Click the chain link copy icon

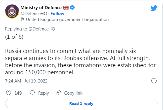[58, 93]
